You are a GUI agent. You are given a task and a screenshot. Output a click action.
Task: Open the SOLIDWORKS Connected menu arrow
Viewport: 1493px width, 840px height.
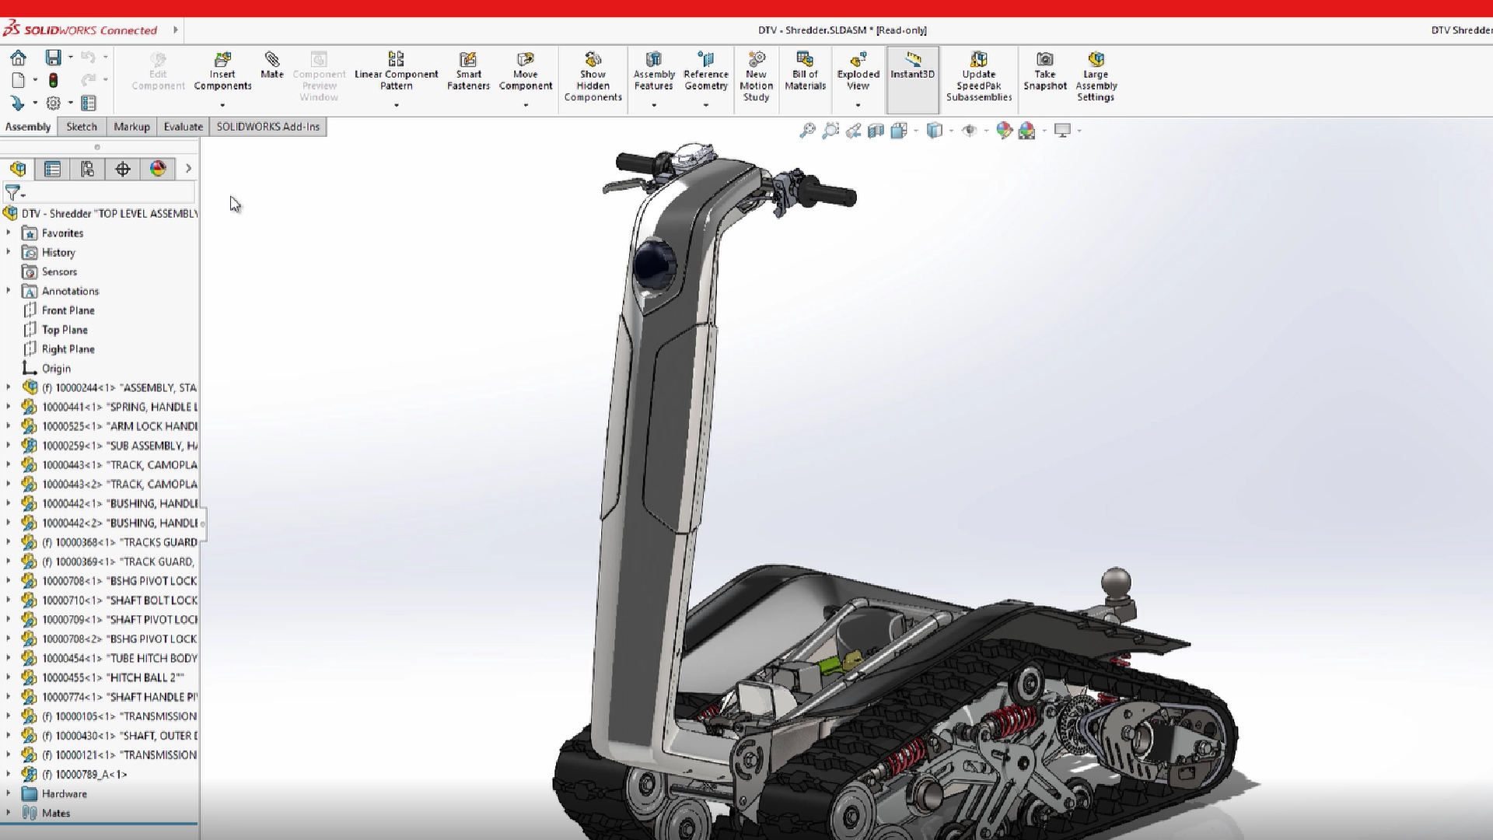(x=176, y=30)
